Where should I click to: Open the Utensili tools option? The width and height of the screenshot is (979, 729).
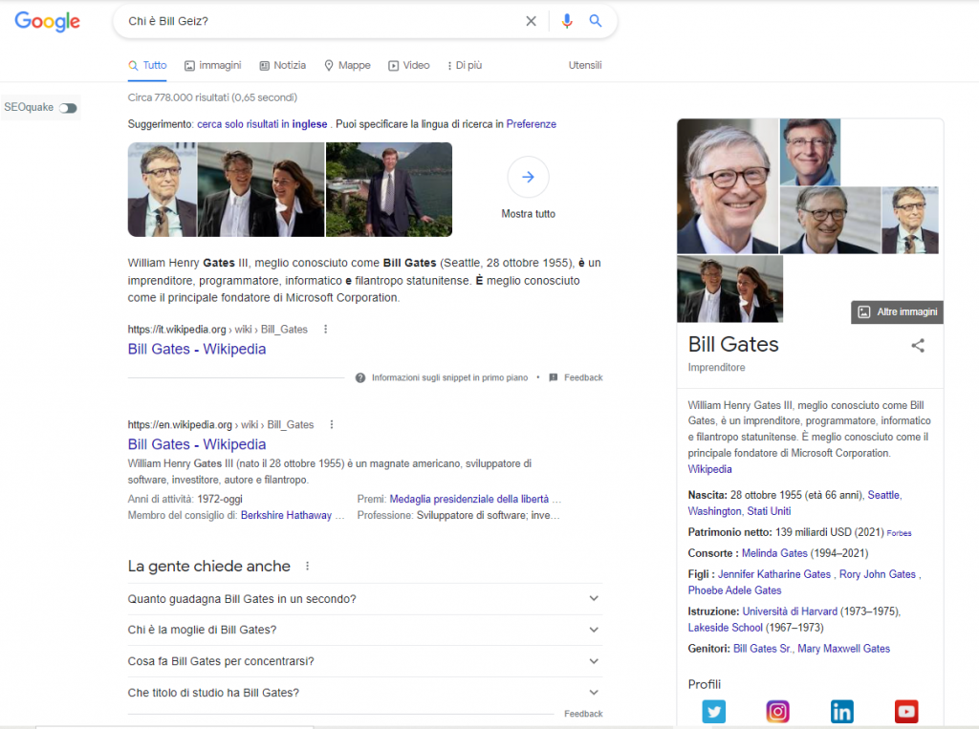pos(585,65)
